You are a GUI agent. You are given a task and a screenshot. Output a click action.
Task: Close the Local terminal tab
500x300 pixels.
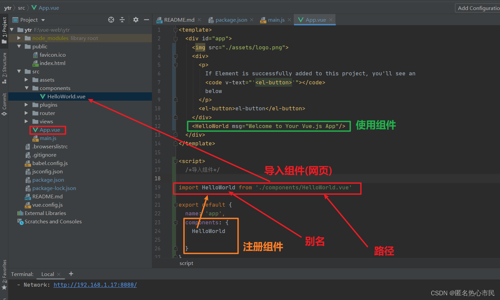59,274
